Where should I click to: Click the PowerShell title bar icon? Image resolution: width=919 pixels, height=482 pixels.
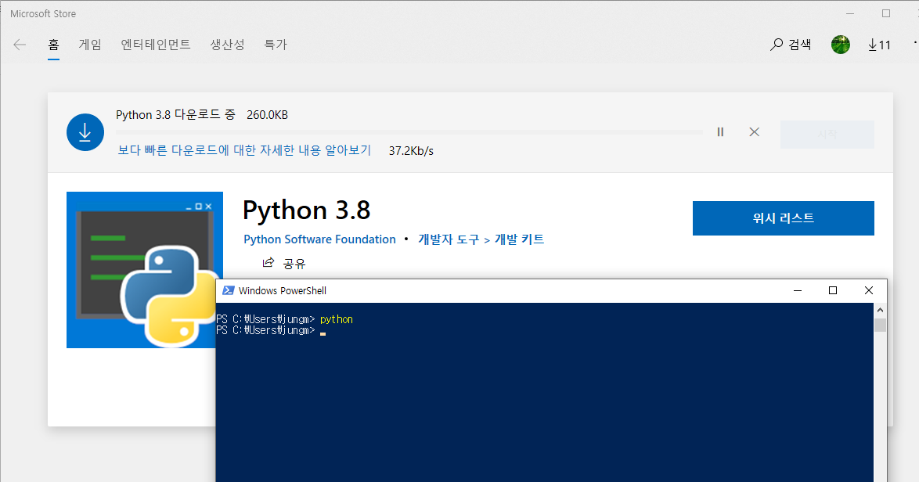pyautogui.click(x=229, y=290)
